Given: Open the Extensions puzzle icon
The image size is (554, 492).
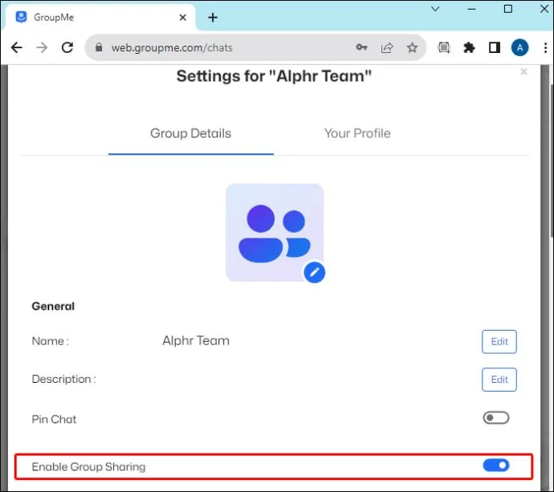Looking at the screenshot, I should point(469,47).
